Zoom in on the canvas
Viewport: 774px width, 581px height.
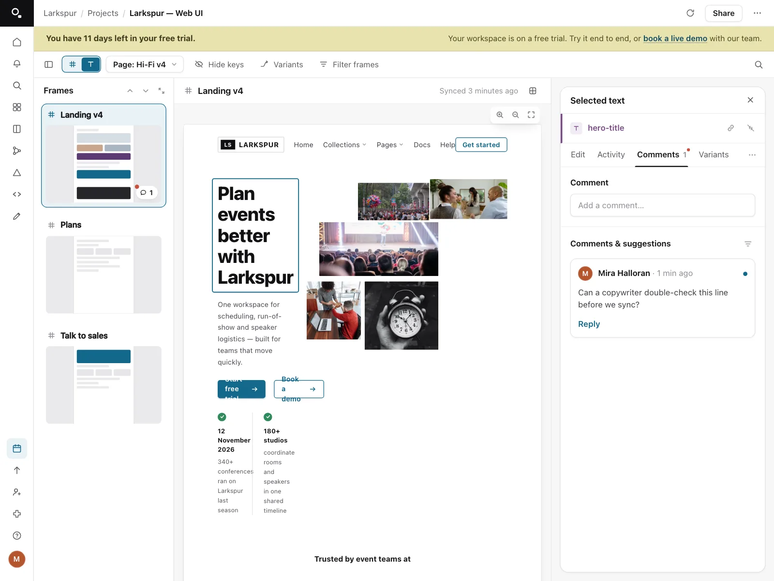tap(500, 115)
